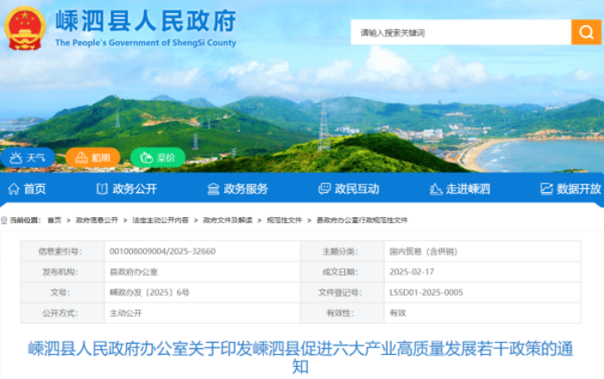Viewport: 604px width, 379px height.
Task: Go to 首页 in the breadcrumb
Action: pos(54,220)
